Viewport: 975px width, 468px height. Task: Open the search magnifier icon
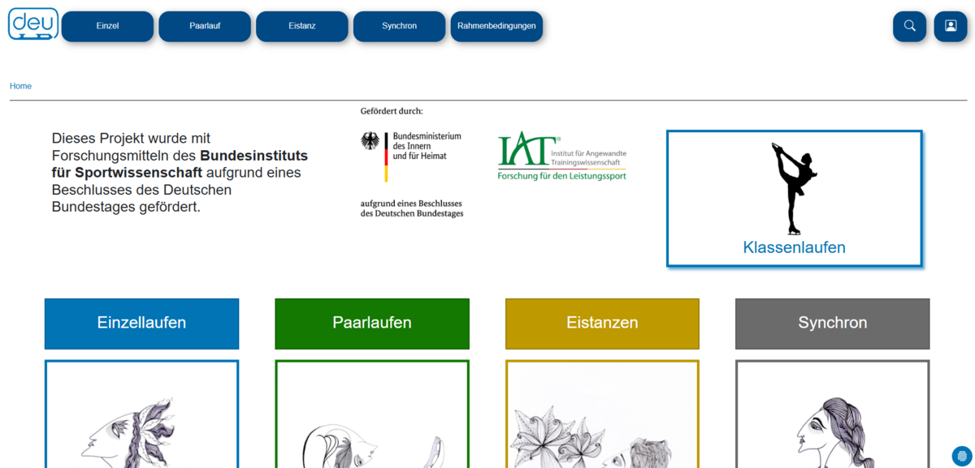point(909,26)
